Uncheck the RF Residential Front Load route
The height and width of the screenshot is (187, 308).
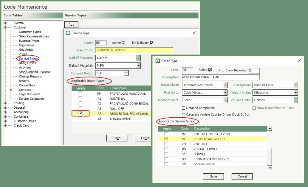coord(80,114)
